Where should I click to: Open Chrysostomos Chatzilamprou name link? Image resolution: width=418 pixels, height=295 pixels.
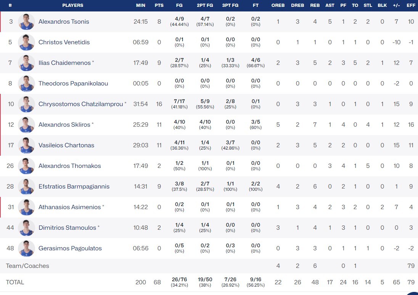[x=81, y=104]
